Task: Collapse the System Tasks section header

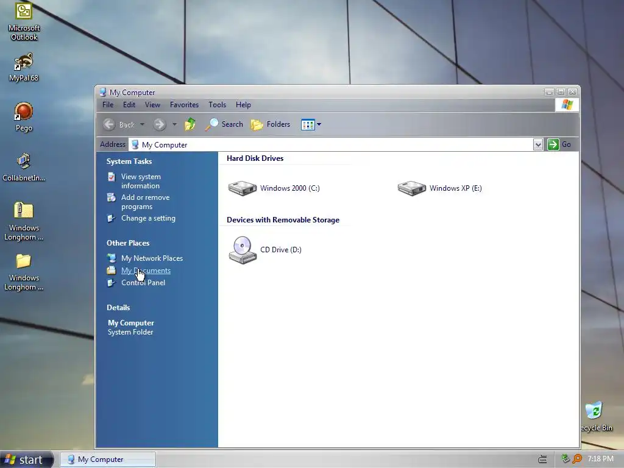Action: 129,161
